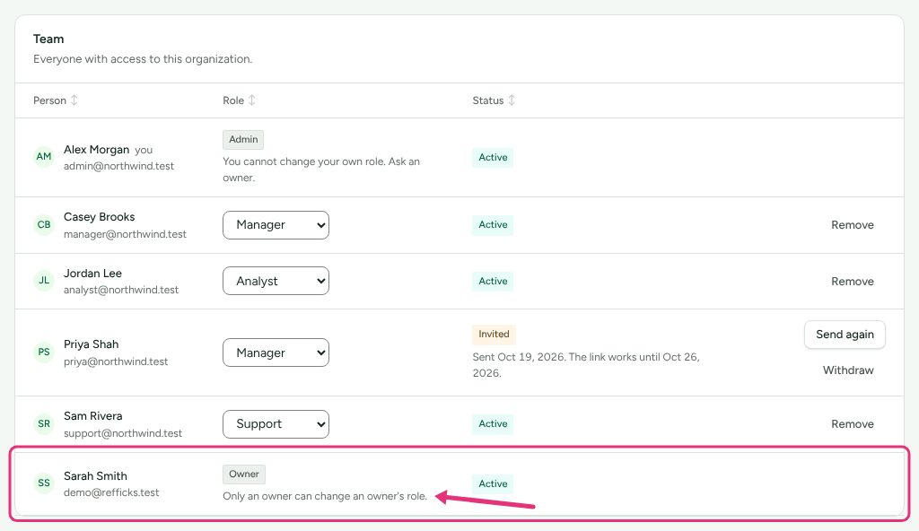Image resolution: width=919 pixels, height=531 pixels.
Task: Click the Person column header label
Action: (x=49, y=100)
